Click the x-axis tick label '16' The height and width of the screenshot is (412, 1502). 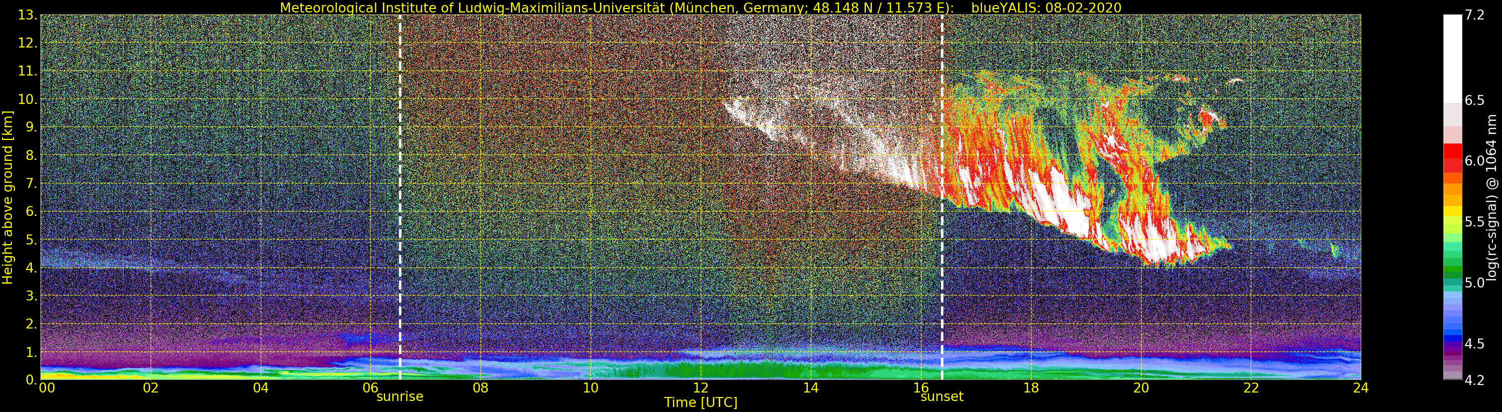click(921, 388)
